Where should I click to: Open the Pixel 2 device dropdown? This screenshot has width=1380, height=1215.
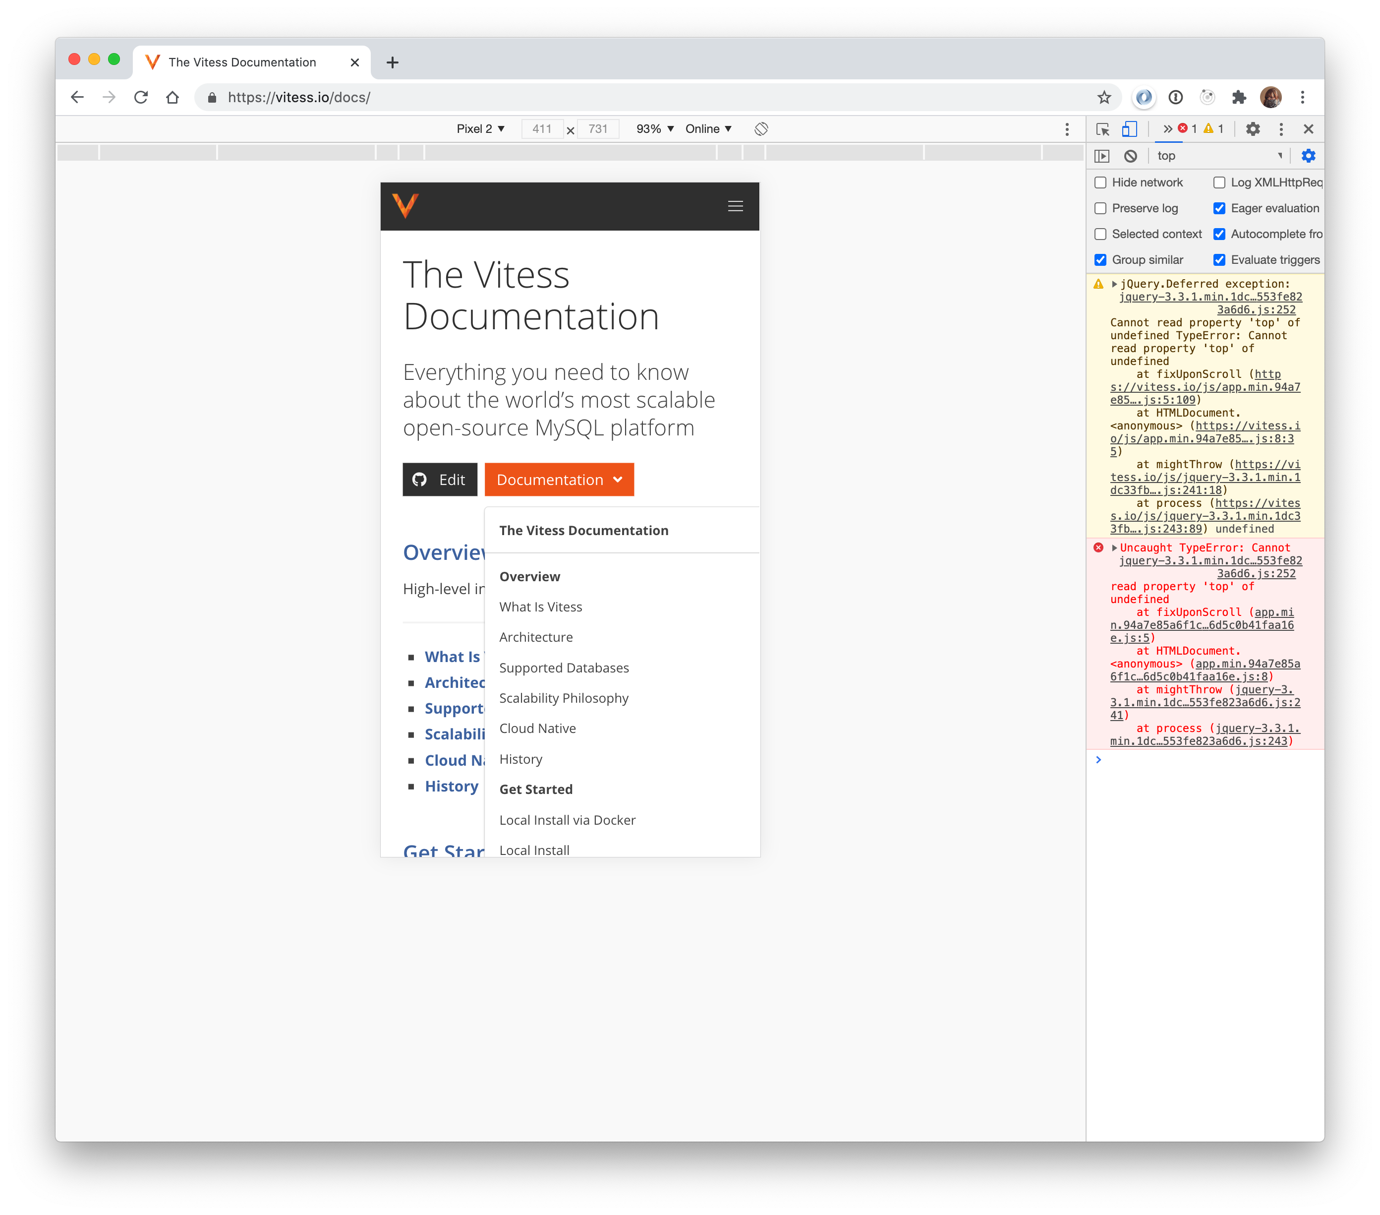click(x=480, y=129)
